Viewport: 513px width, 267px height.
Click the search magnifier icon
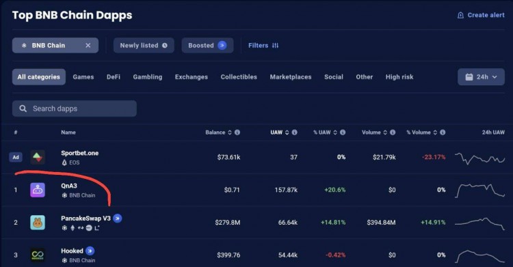click(x=23, y=109)
